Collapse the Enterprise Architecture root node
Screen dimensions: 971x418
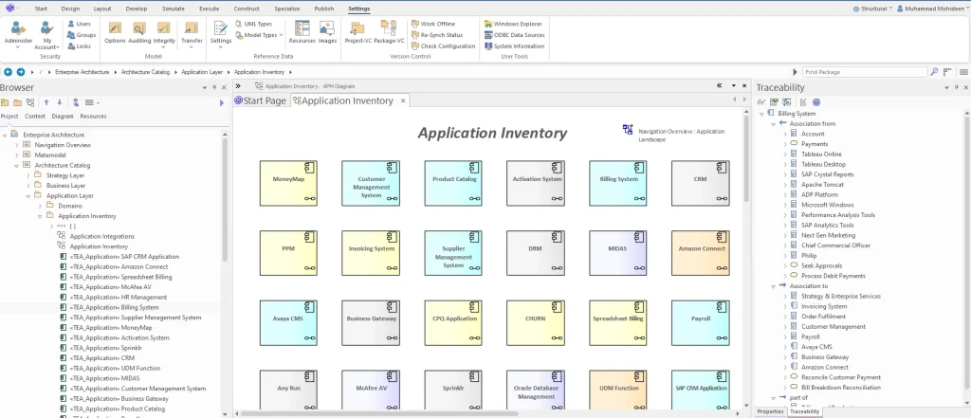[x=5, y=135]
